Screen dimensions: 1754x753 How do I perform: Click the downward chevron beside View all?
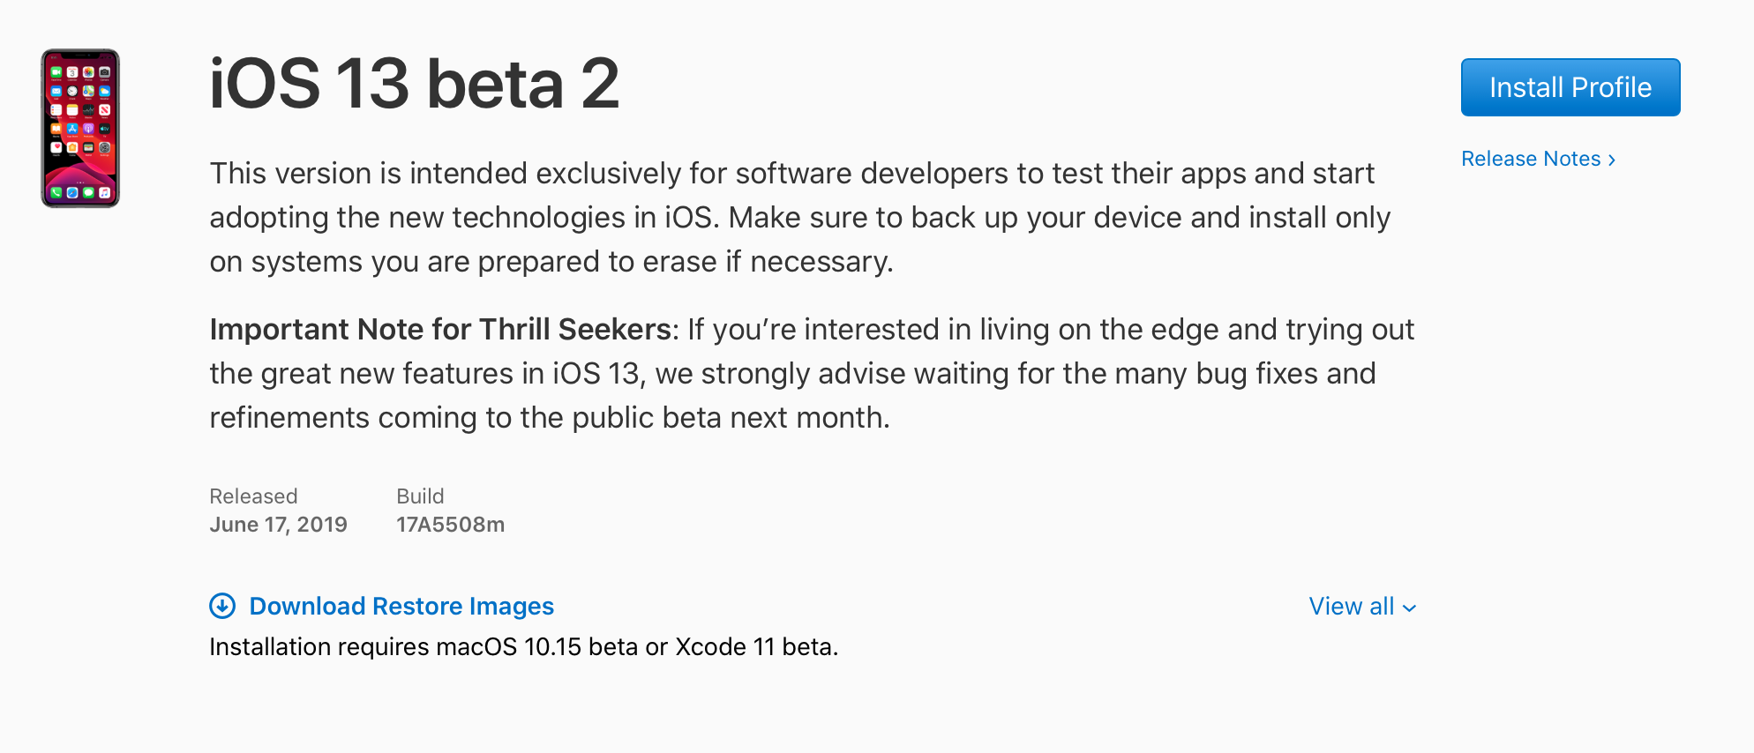[1409, 608]
